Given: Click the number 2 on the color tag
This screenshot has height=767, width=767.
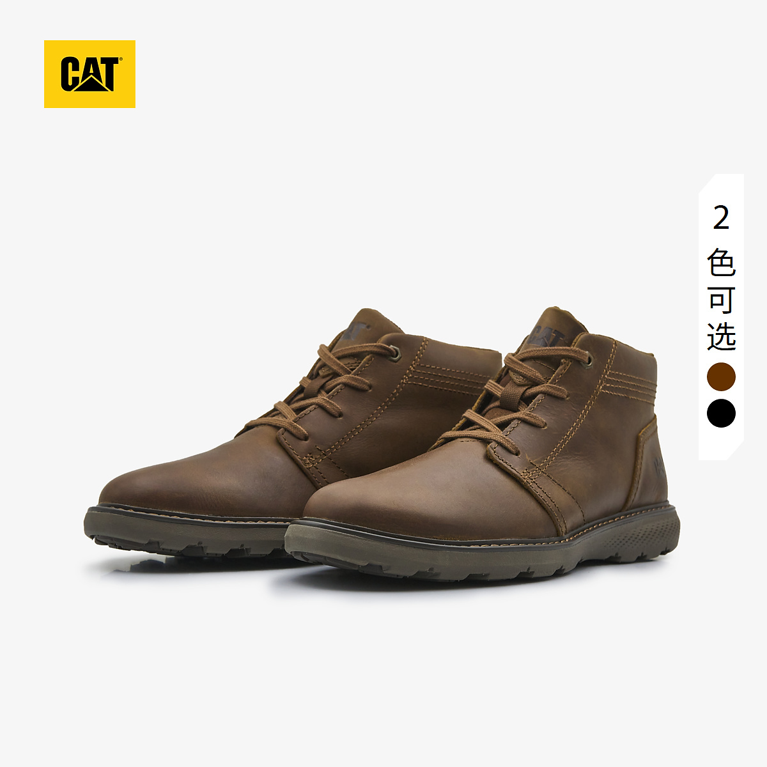Looking at the screenshot, I should point(721,219).
